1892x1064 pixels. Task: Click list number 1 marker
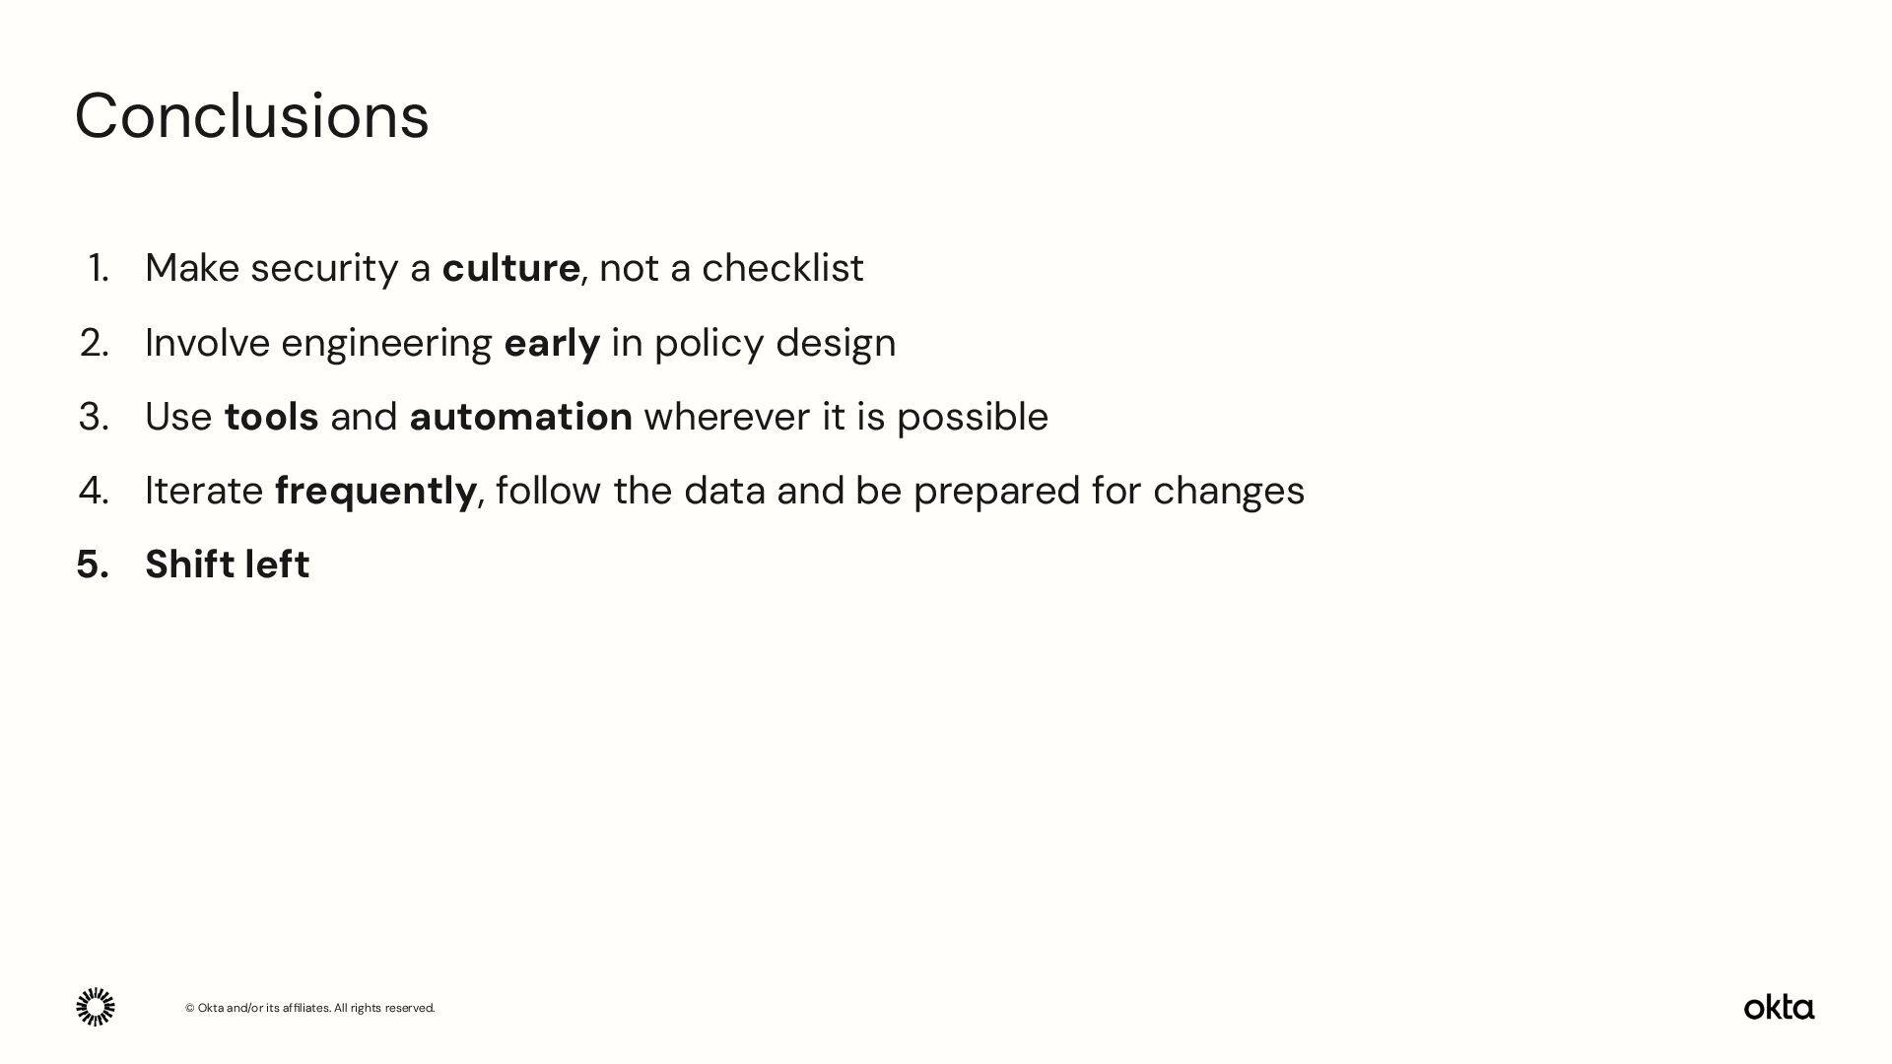coord(98,268)
